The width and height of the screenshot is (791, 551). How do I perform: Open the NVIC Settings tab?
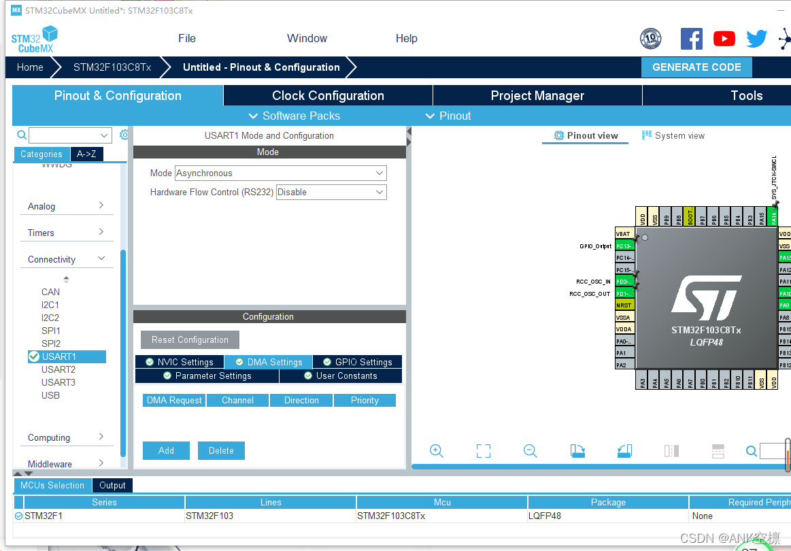180,362
